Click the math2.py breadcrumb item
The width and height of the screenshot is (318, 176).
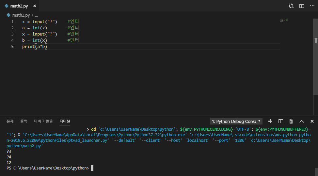[21, 15]
